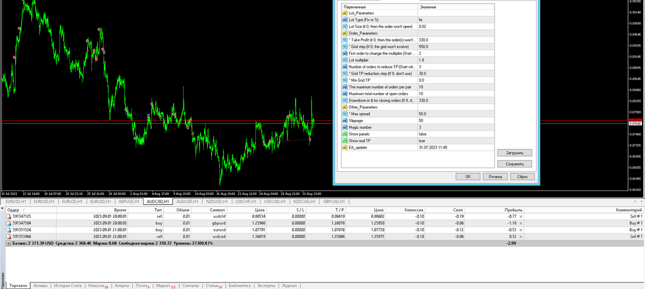
Task: Click the Lot_Parameters string icon
Action: [344, 13]
